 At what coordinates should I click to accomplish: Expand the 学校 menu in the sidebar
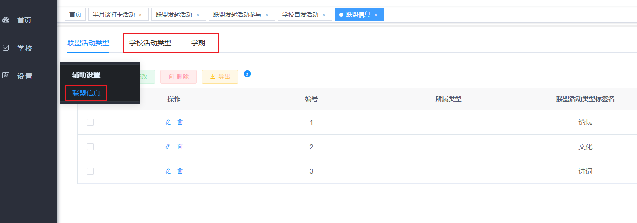tap(24, 48)
